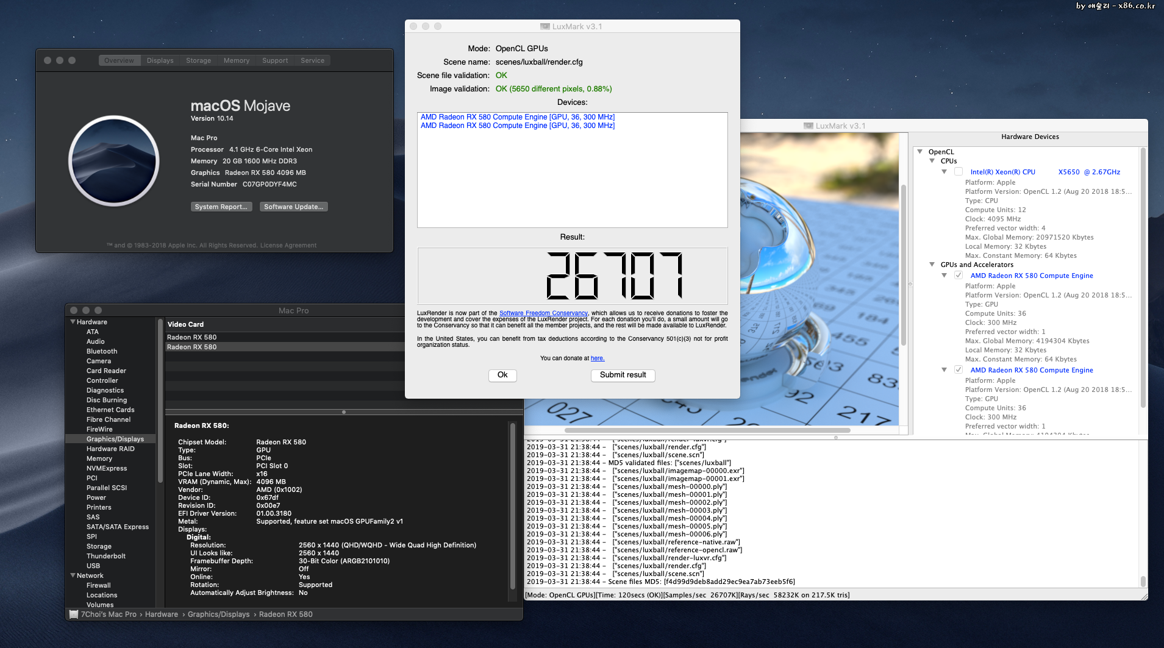Image resolution: width=1164 pixels, height=648 pixels.
Task: Select NVMExpress in the sidebar
Action: [107, 468]
